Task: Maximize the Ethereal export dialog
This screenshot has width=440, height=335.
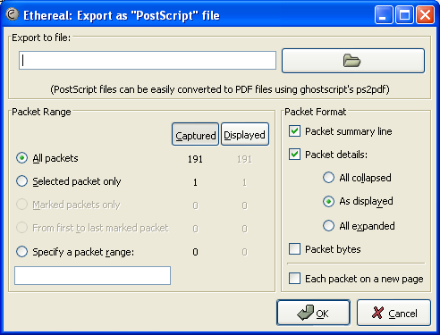Action: 404,14
